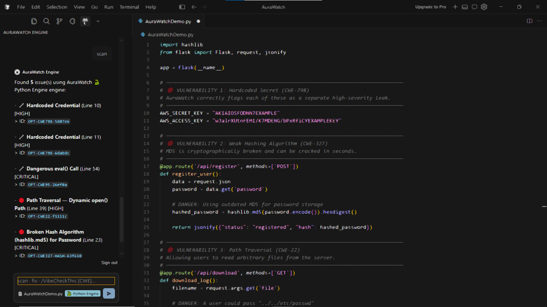Screen dimensions: 547x307
Task: Open the View menu
Action: click(79, 7)
